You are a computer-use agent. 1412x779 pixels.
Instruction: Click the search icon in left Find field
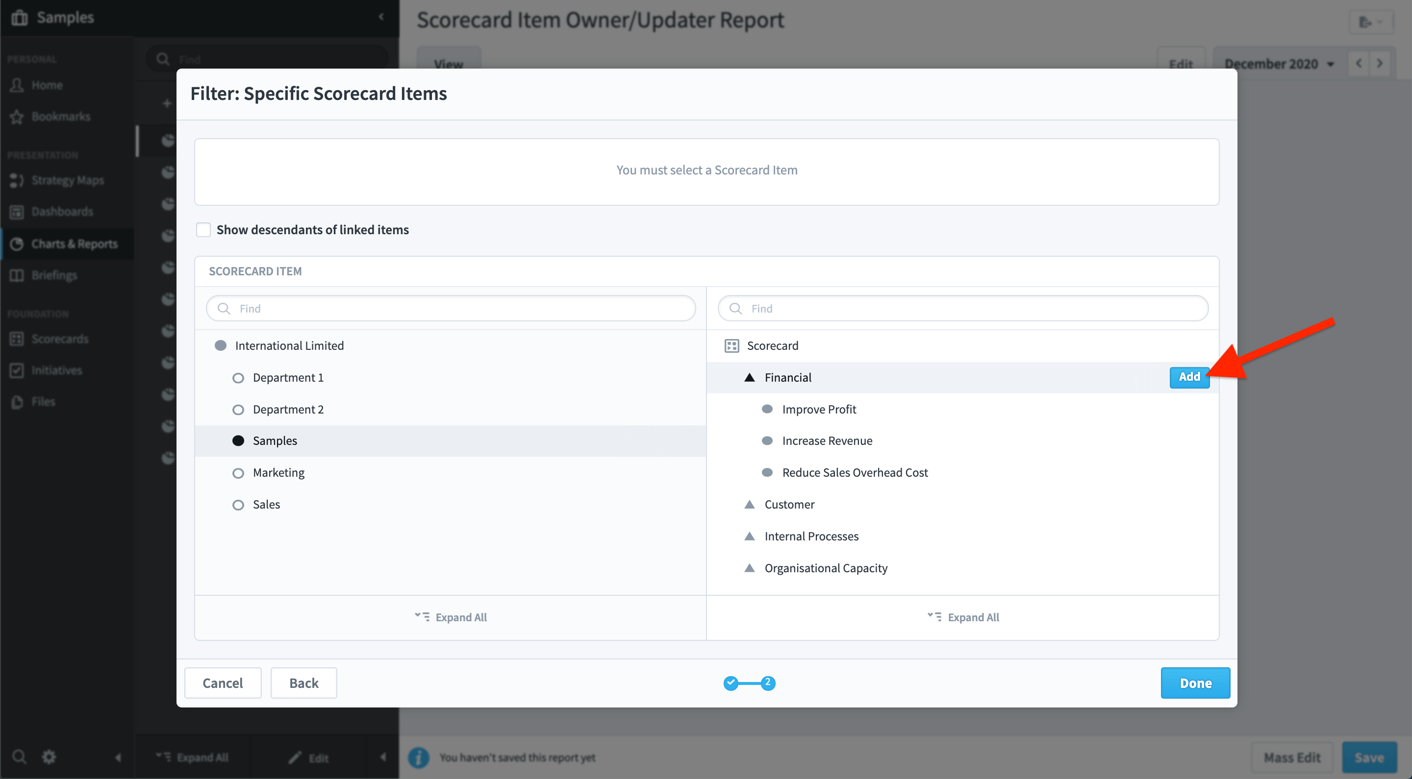(x=224, y=309)
